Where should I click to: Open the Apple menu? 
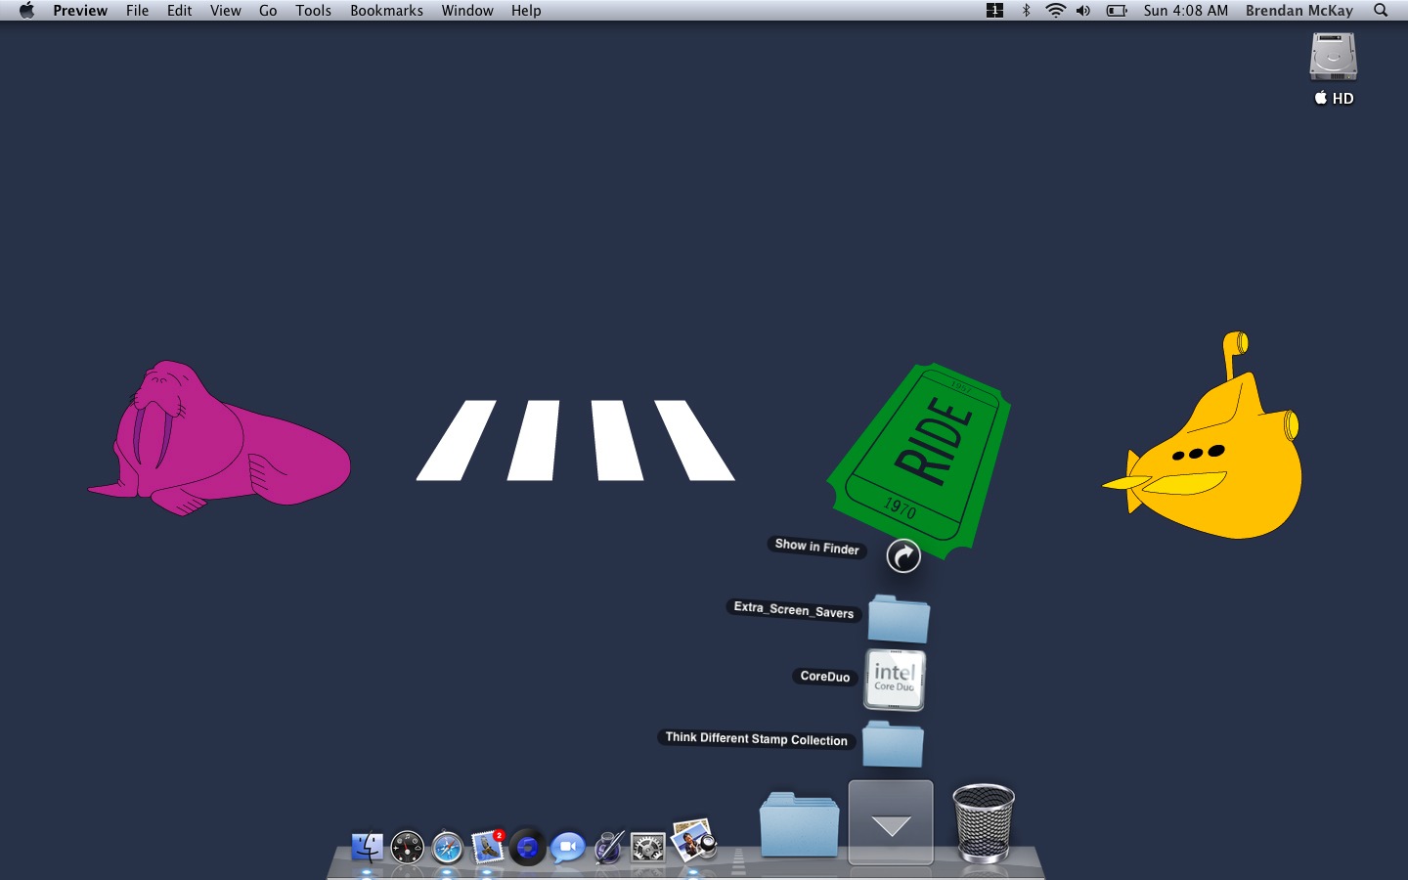tap(26, 11)
